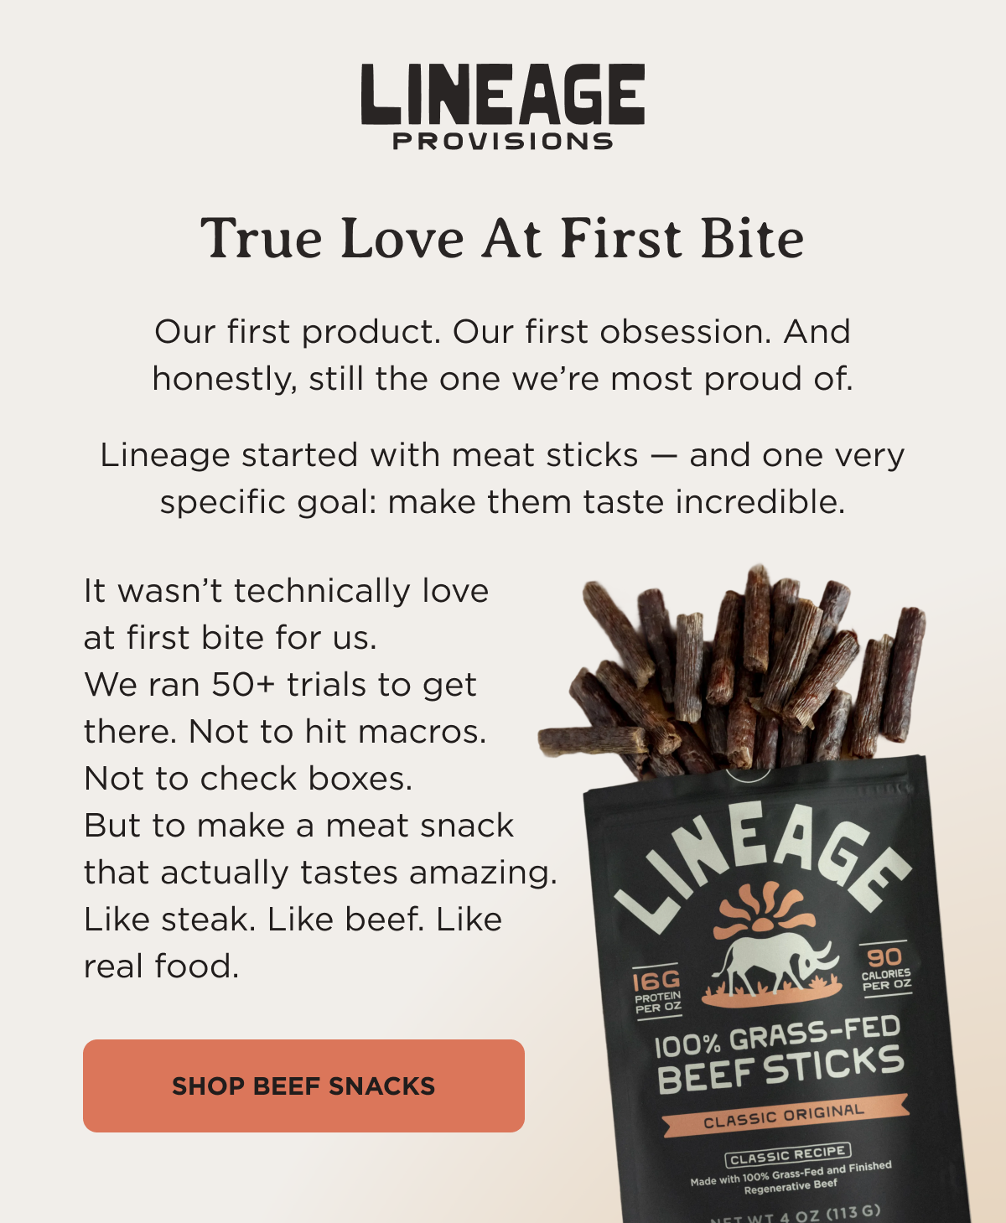Click the SHOP BEEF SNACKS button
The width and height of the screenshot is (1006, 1223).
click(303, 1086)
